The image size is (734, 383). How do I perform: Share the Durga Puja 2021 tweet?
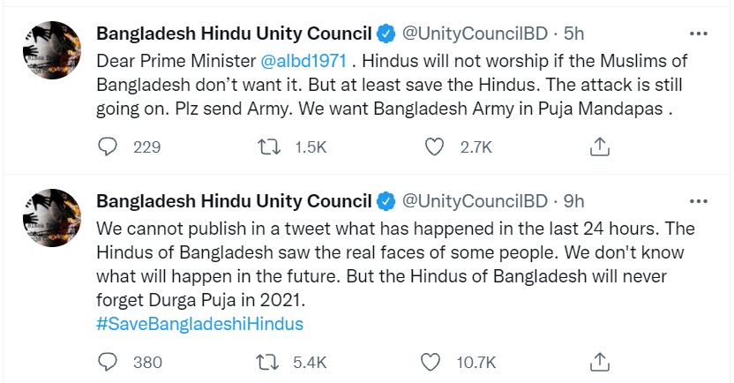click(x=600, y=362)
